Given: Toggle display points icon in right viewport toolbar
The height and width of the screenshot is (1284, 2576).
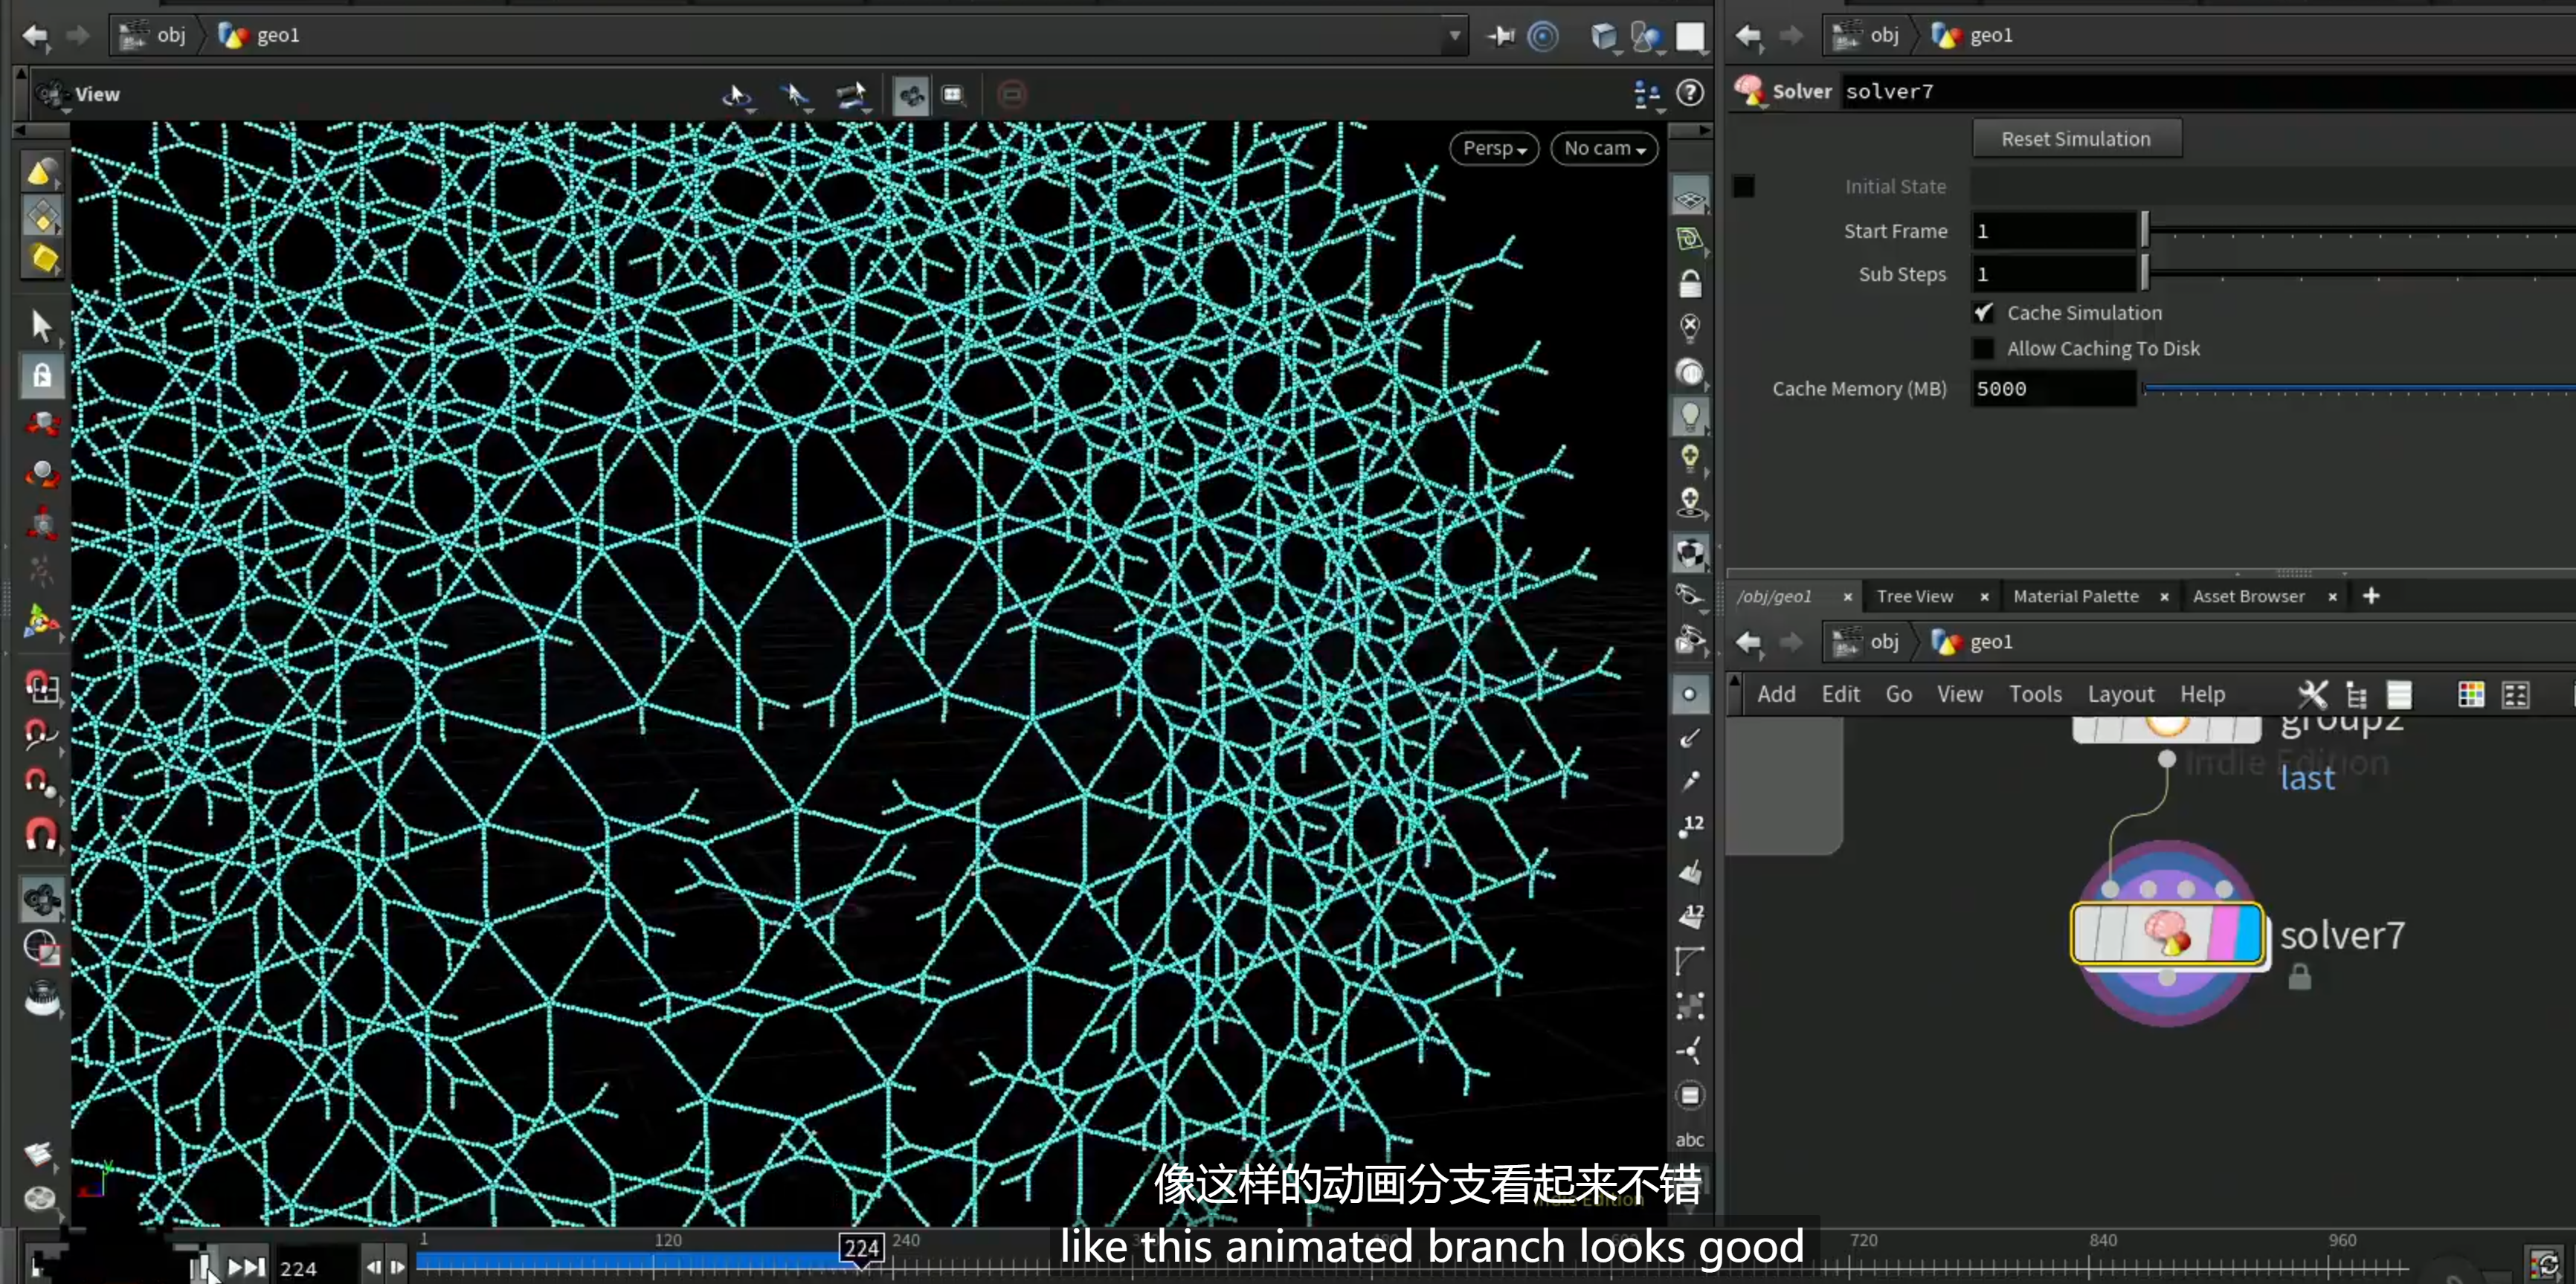Looking at the screenshot, I should (1689, 694).
